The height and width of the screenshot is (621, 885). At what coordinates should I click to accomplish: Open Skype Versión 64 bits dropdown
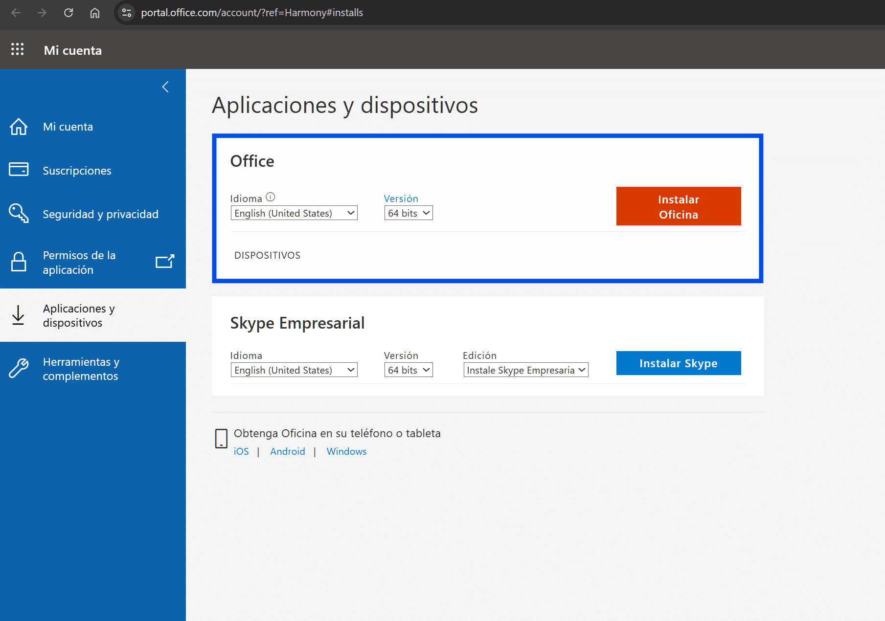pos(408,370)
